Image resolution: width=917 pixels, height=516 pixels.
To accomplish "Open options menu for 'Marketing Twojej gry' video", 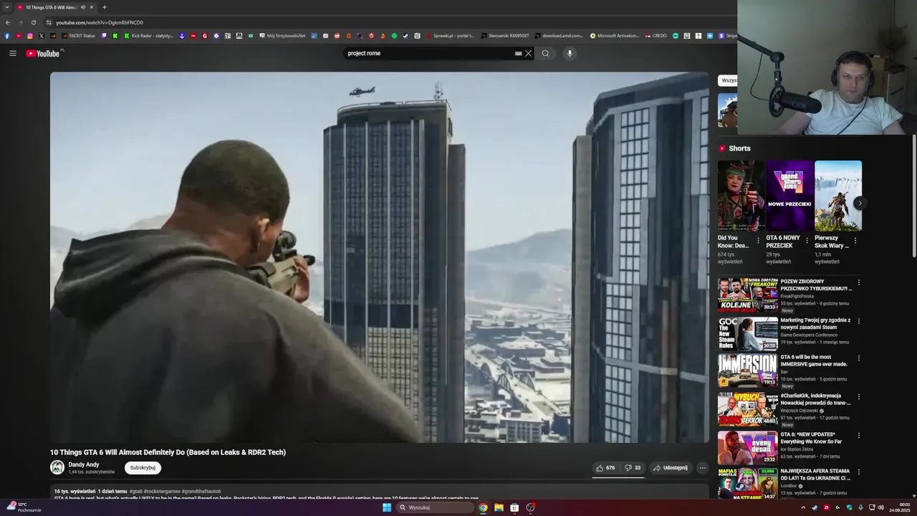I will pos(858,321).
